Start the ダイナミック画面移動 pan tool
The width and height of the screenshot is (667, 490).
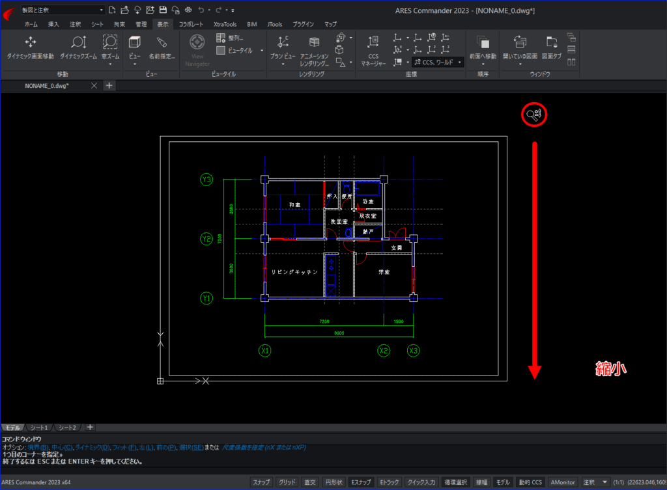click(31, 47)
